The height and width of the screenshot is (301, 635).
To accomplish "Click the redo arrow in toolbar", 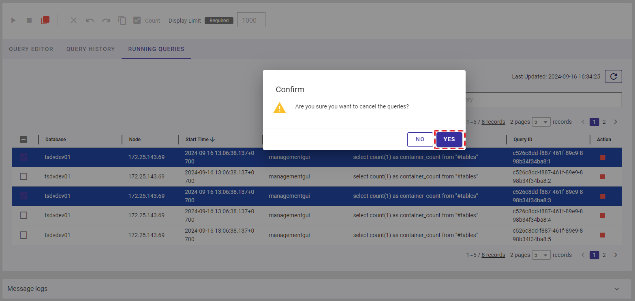I will click(x=106, y=20).
